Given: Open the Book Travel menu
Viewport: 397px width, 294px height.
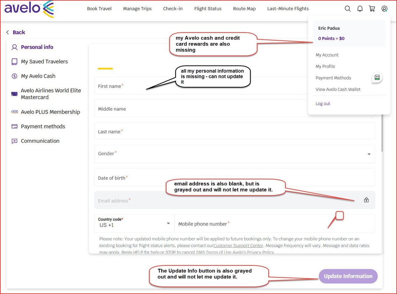Looking at the screenshot, I should (99, 9).
